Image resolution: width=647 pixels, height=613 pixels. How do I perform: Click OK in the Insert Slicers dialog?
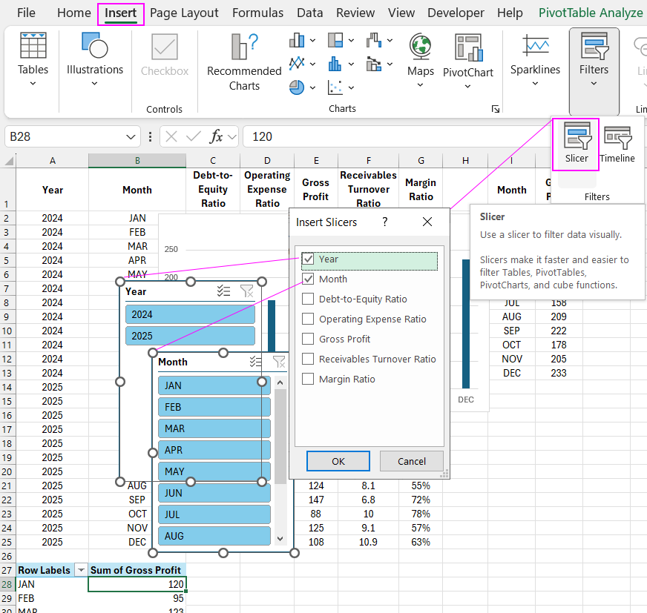click(338, 460)
